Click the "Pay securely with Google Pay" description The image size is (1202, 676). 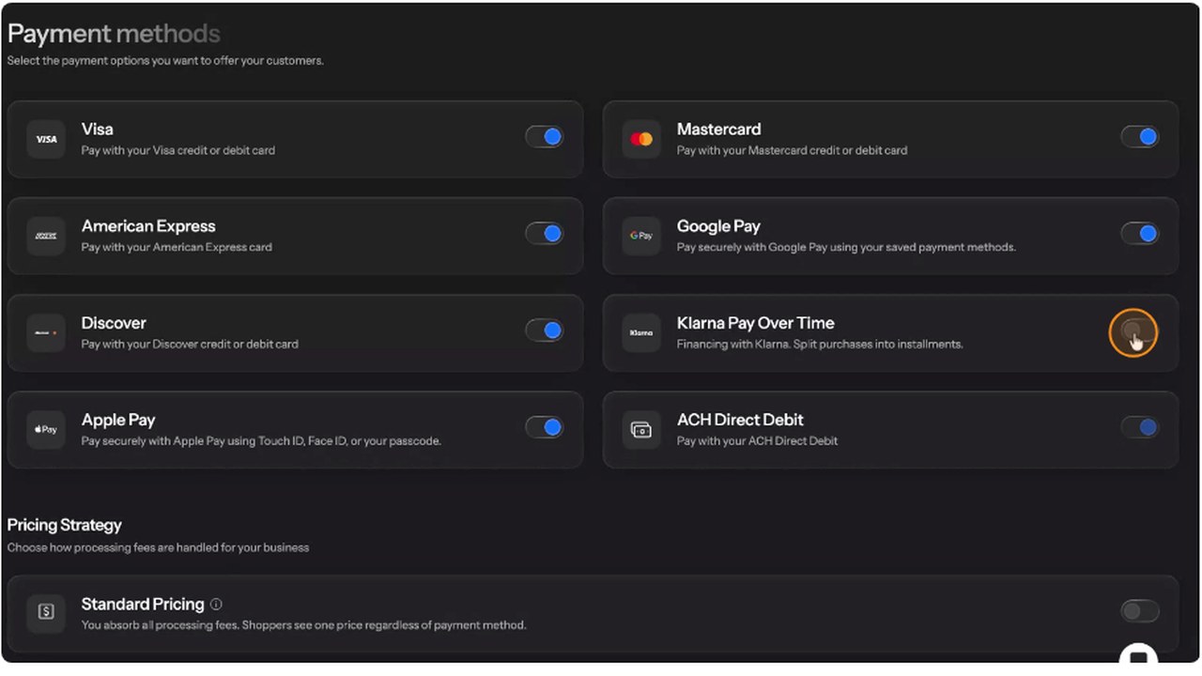pos(846,248)
